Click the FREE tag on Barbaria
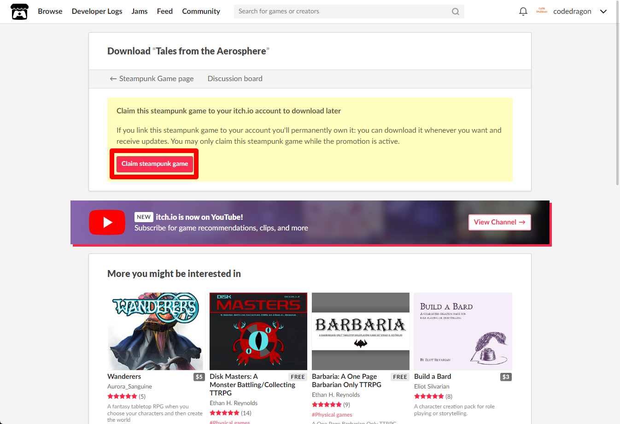 tap(400, 377)
